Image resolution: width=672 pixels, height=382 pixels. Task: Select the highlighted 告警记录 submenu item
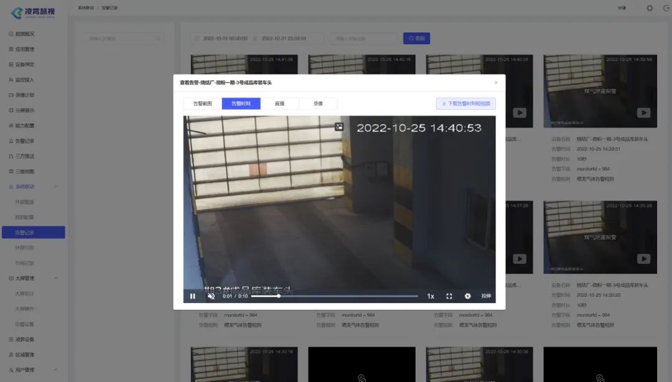point(34,232)
